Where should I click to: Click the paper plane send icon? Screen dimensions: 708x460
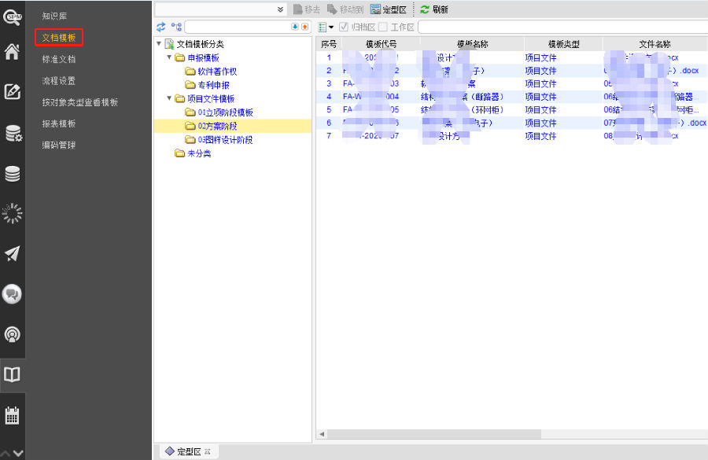click(x=13, y=253)
